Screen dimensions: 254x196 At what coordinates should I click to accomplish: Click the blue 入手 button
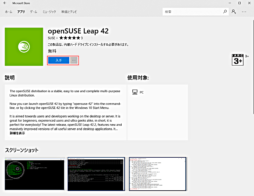[x=59, y=60]
